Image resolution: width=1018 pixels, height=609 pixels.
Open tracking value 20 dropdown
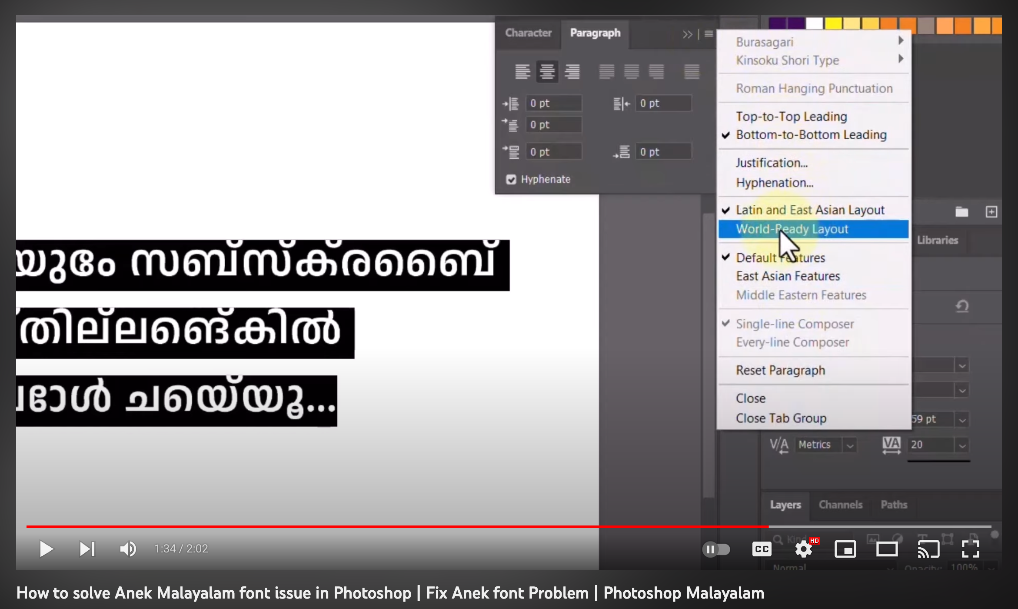click(962, 445)
